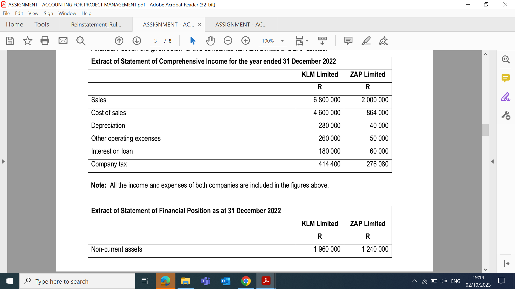The image size is (515, 289).
Task: Switch to the Reinstatement_Rul tab
Action: (x=96, y=24)
